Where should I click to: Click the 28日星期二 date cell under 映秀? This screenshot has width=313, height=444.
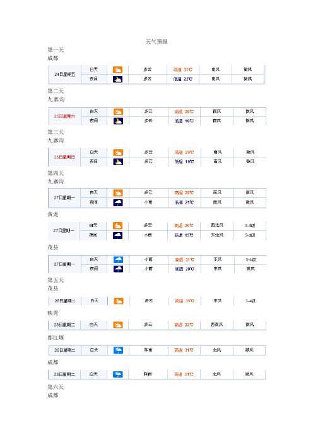point(64,325)
